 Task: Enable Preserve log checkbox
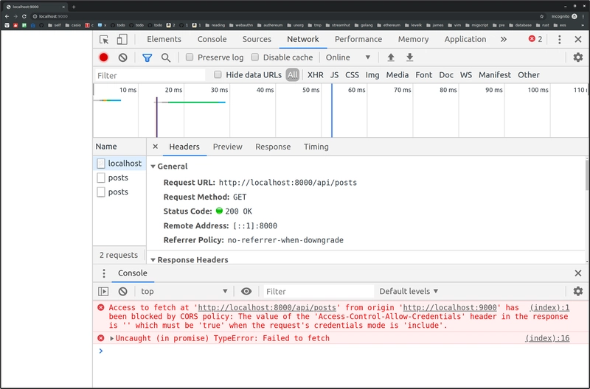tap(190, 57)
